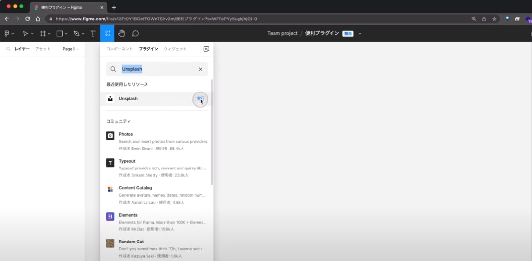Image resolution: width=532 pixels, height=261 pixels.
Task: Open the Typeout plugin
Action: tap(157, 168)
